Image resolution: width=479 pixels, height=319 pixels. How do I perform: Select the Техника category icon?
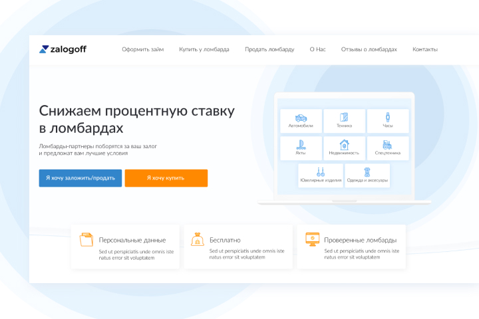(x=345, y=117)
